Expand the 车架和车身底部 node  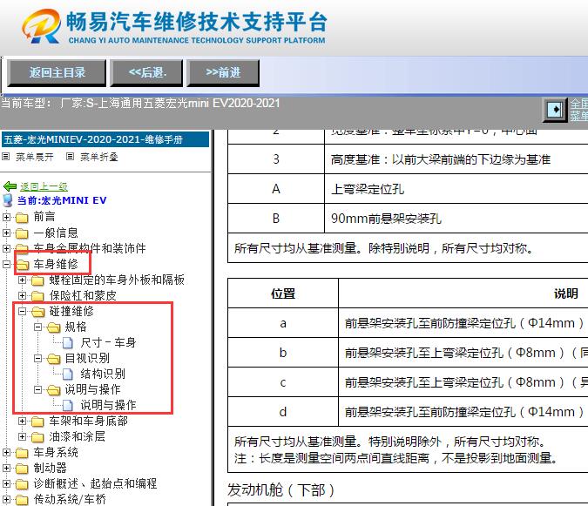coord(22,421)
